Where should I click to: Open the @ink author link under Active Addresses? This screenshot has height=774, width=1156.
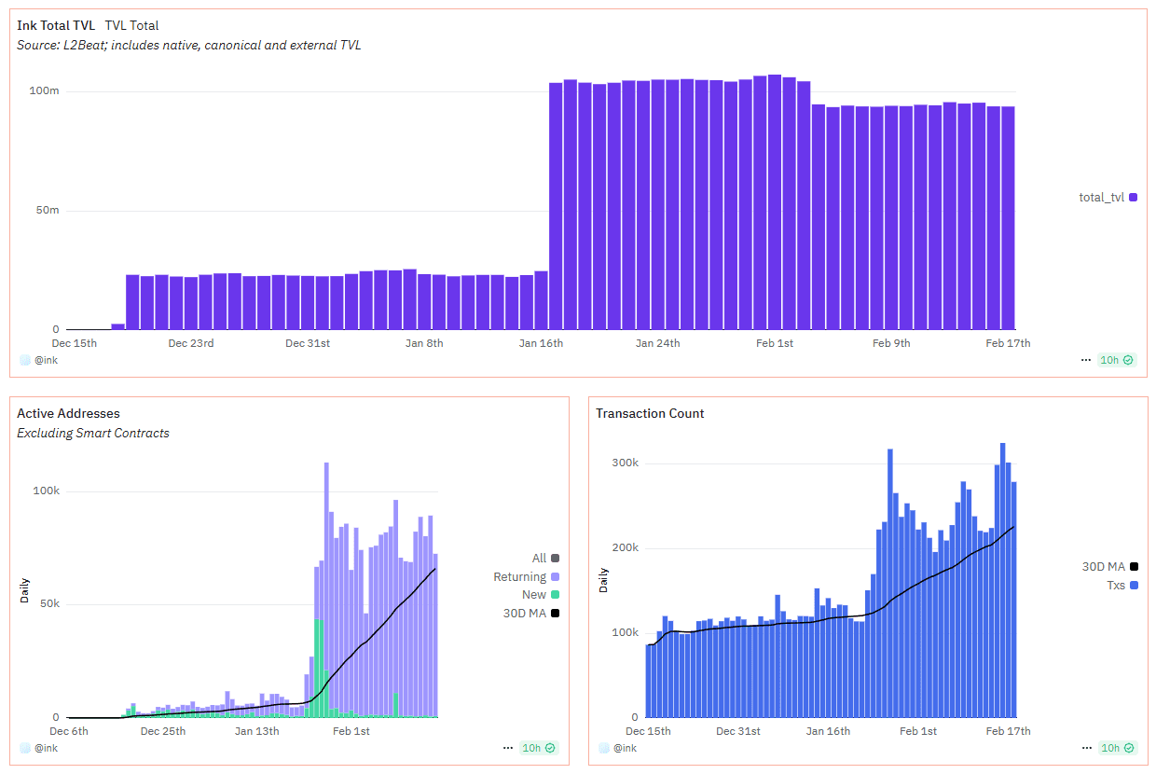(x=47, y=748)
